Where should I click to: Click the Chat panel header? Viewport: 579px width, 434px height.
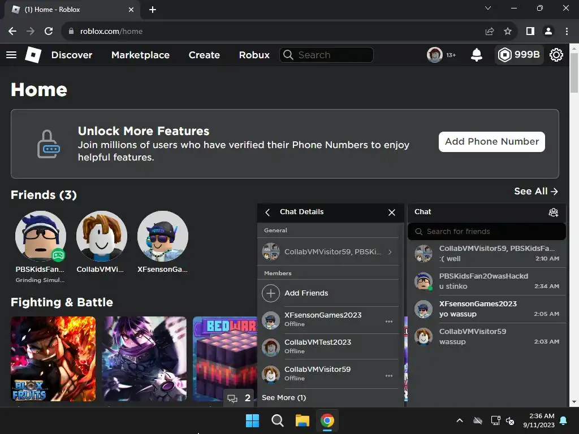[x=487, y=212]
